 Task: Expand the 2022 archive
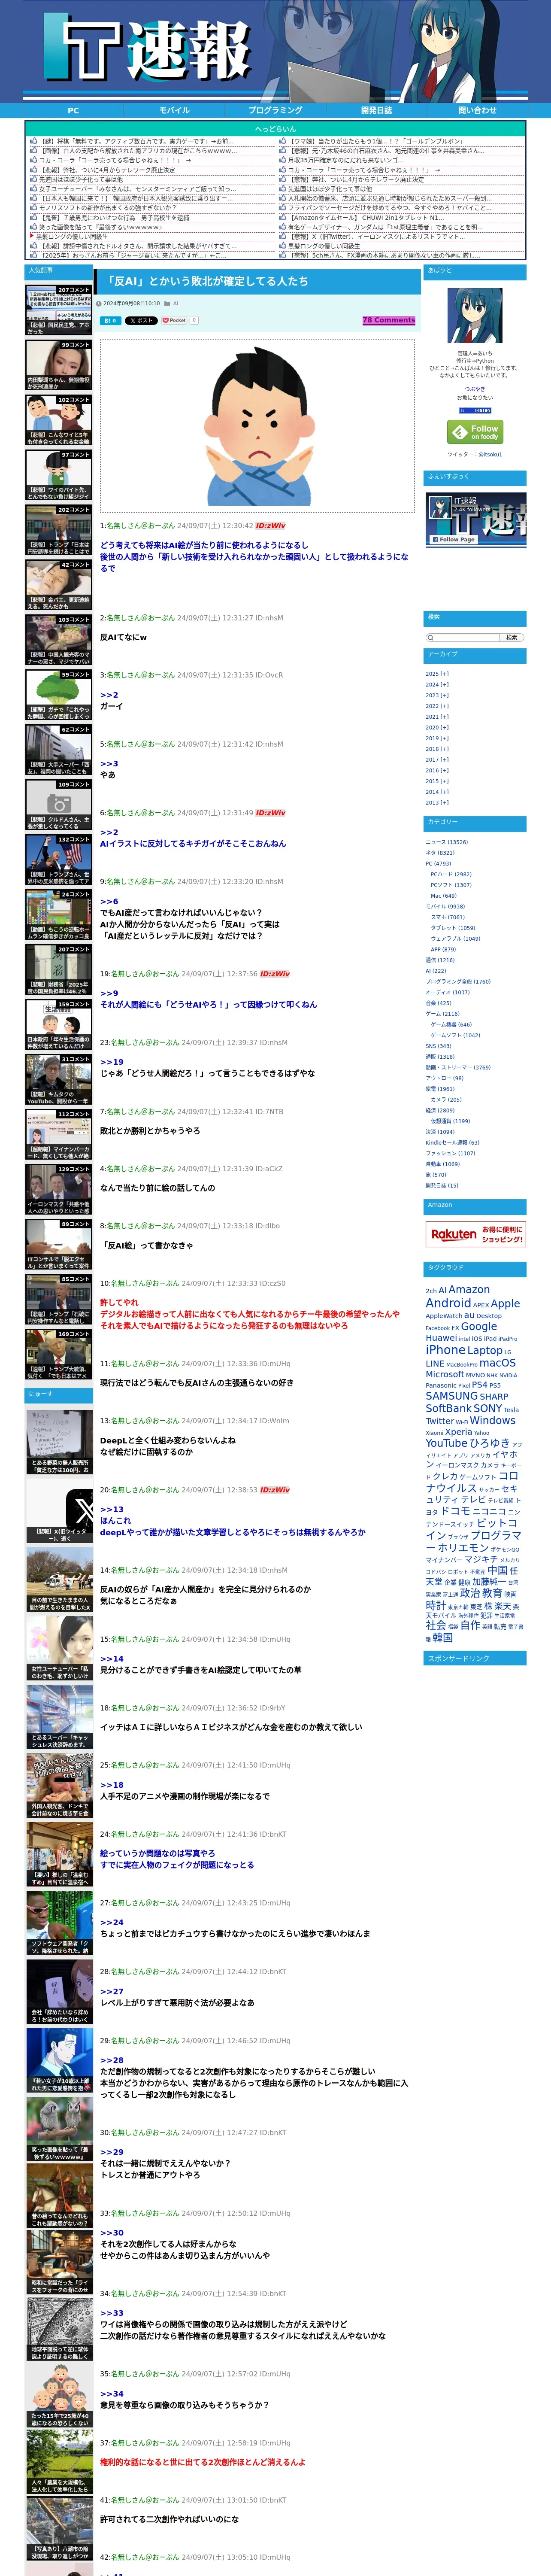tap(437, 706)
